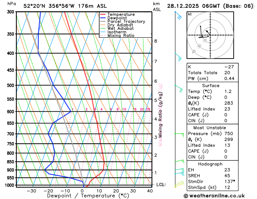Click the 'Most Unstable' section heading
Image resolution: width=257 pixels, height=199 pixels.
pyautogui.click(x=210, y=128)
